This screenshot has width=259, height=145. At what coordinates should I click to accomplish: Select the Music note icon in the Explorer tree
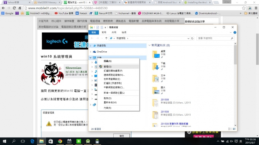point(96,71)
